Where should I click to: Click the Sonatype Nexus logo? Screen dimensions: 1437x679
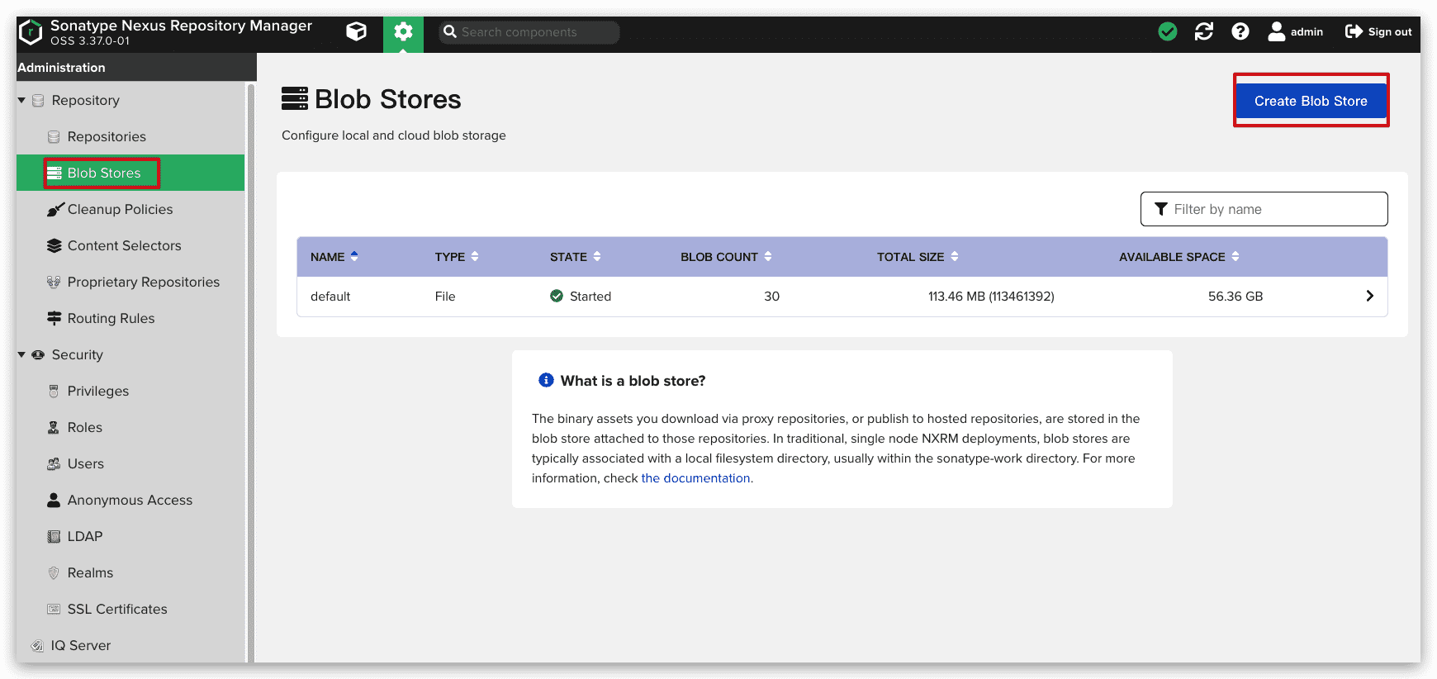[31, 32]
